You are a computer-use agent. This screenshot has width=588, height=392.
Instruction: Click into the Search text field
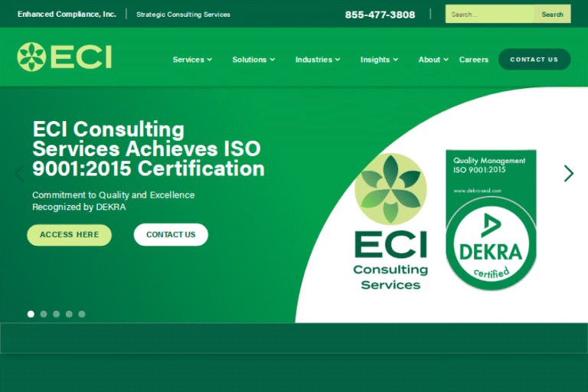[489, 15]
